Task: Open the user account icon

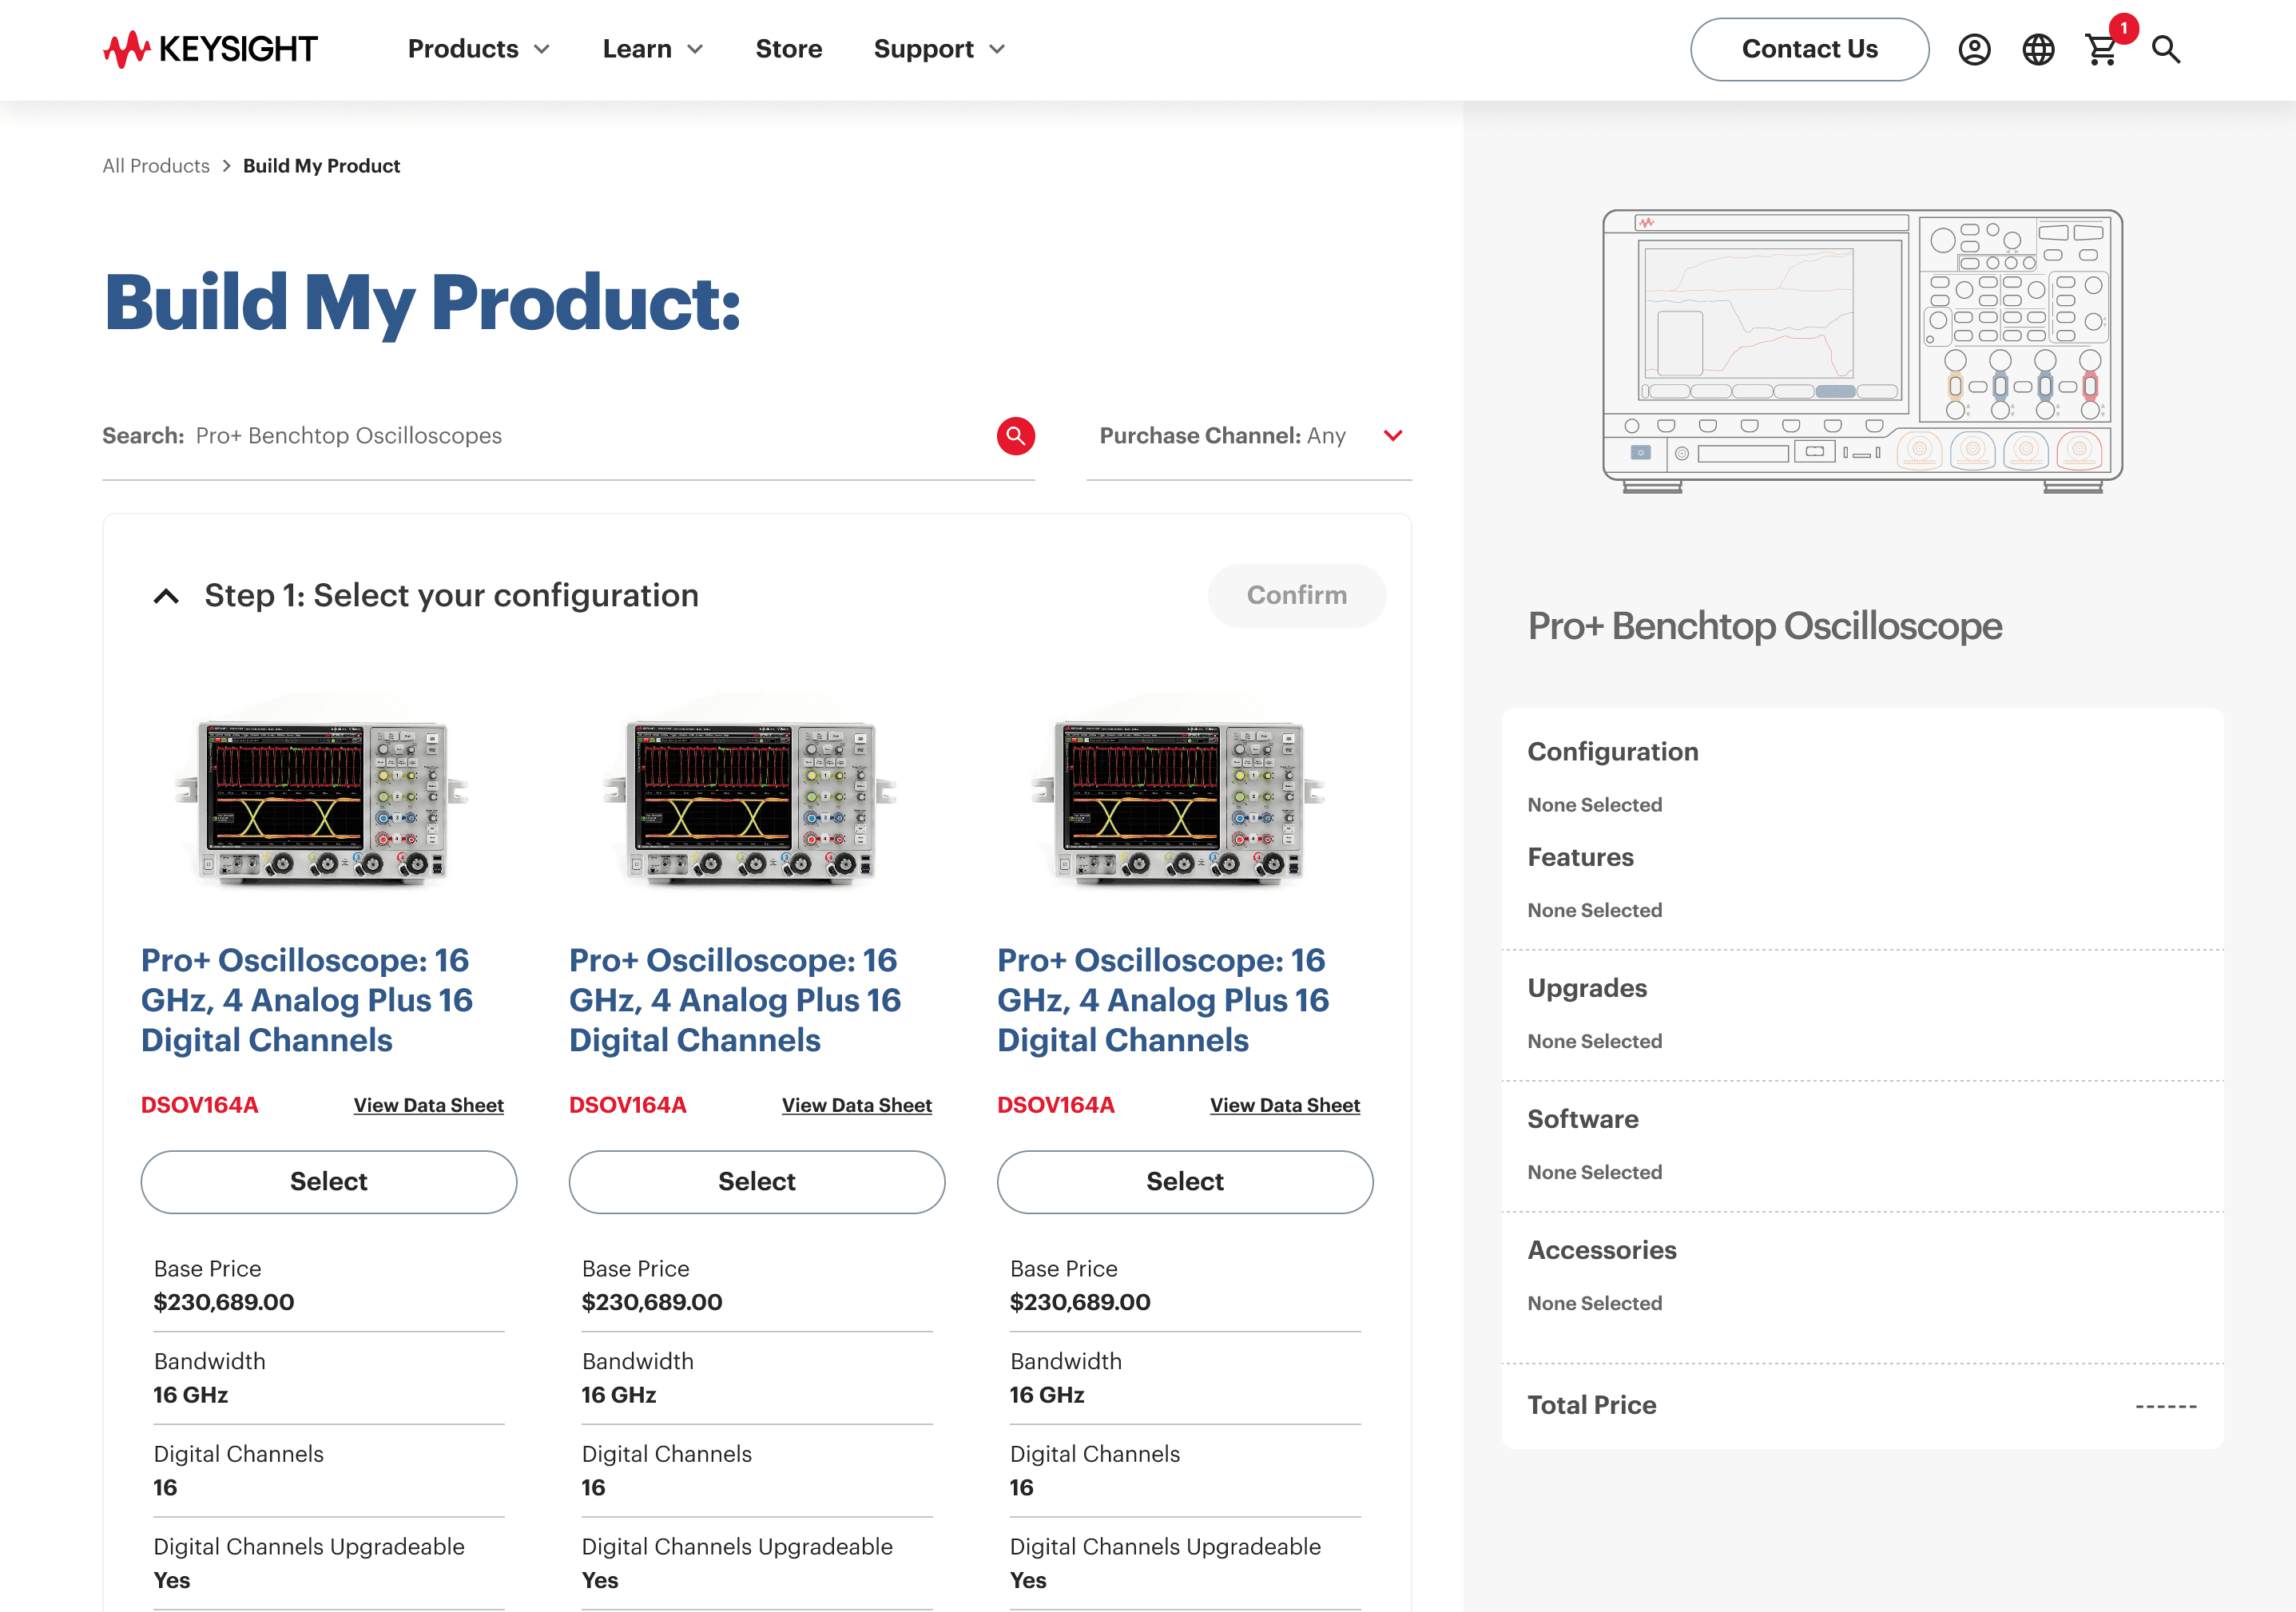Action: [x=1974, y=49]
